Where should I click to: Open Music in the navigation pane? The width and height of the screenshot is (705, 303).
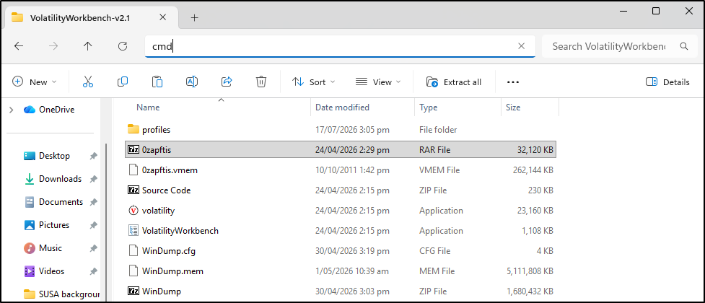click(51, 248)
